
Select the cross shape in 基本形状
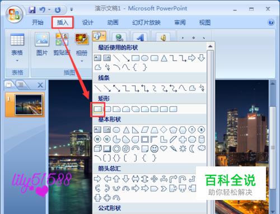coord(183,139)
